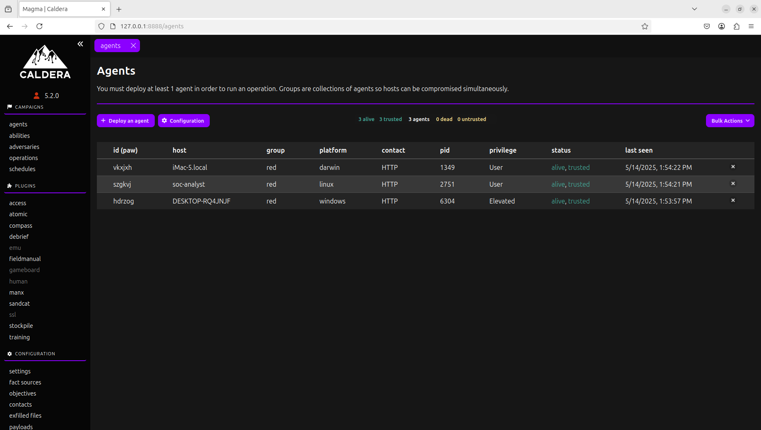761x430 pixels.
Task: Click the browser address bar
Action: (369, 26)
